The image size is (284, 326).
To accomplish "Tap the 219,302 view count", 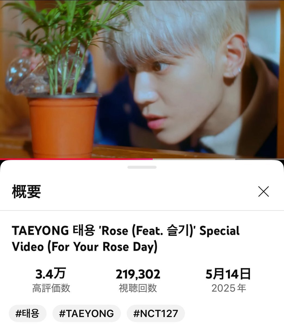I will coord(138,274).
